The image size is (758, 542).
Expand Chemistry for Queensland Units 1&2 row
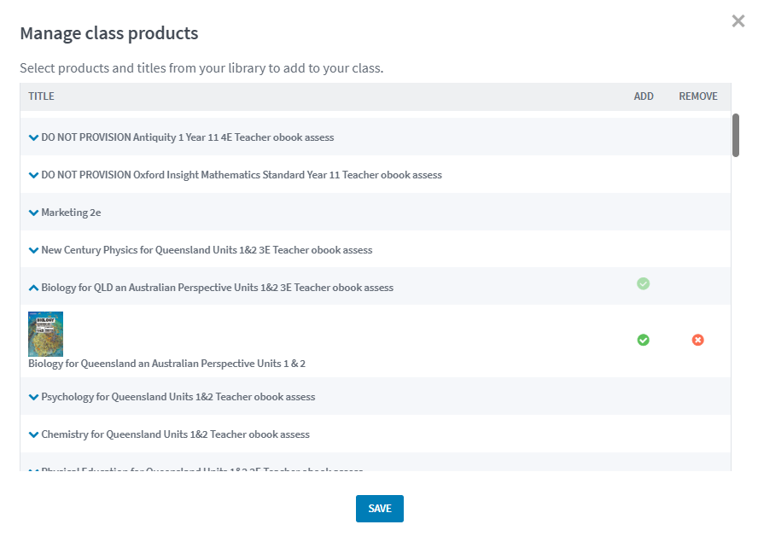33,434
